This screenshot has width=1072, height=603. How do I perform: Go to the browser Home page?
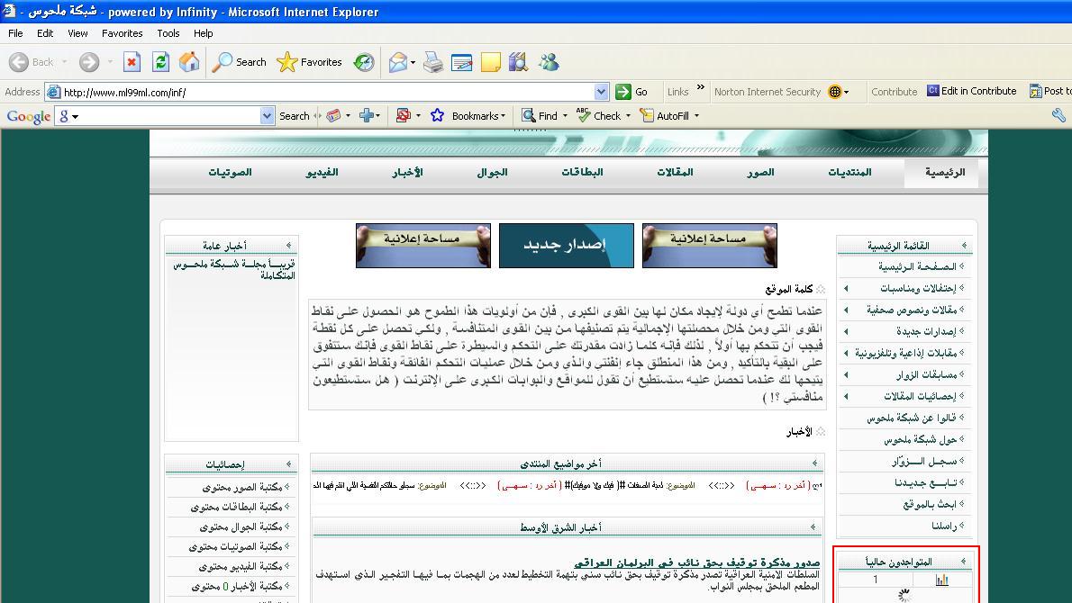point(189,62)
